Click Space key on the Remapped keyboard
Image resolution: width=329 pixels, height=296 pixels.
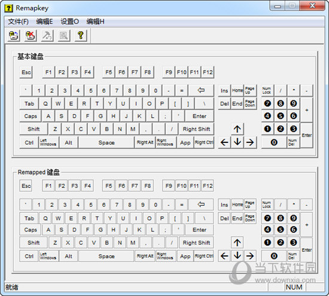[x=106, y=256]
